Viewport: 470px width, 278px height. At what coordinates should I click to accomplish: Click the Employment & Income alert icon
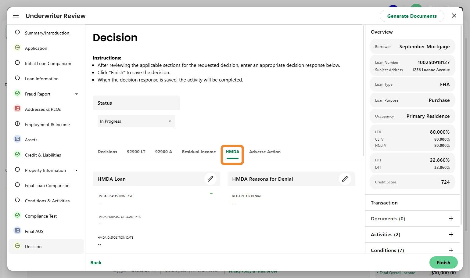pos(17,124)
